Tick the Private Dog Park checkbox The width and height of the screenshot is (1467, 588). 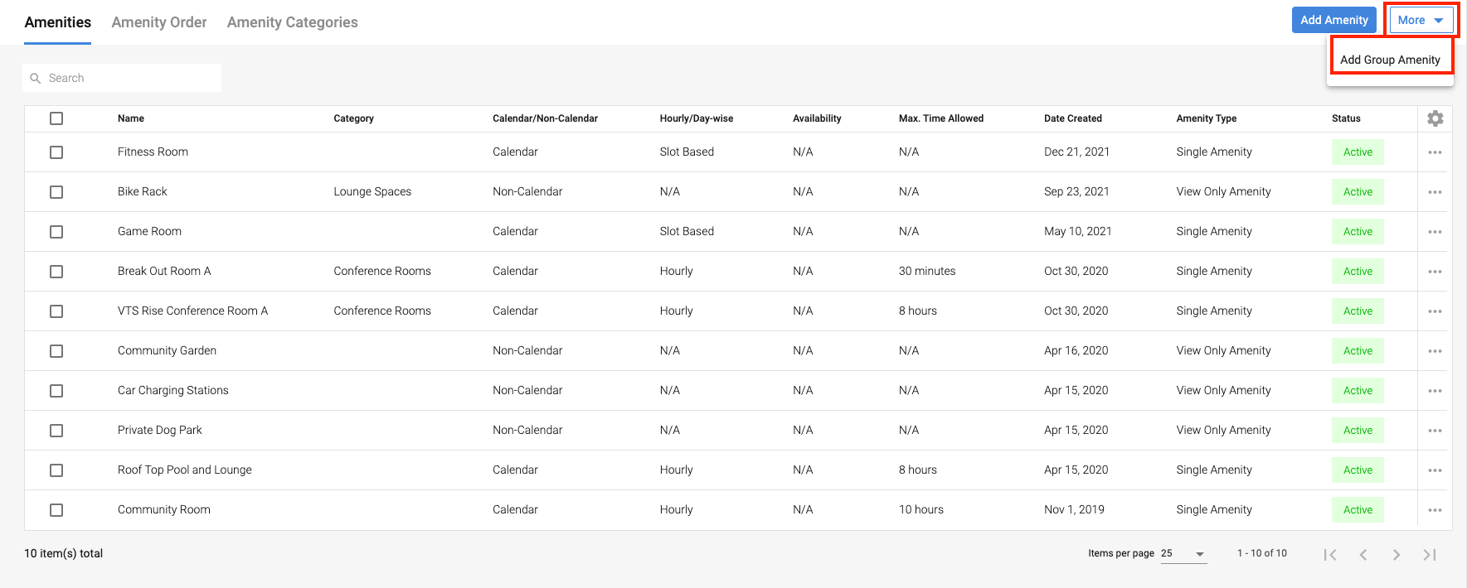[56, 431]
